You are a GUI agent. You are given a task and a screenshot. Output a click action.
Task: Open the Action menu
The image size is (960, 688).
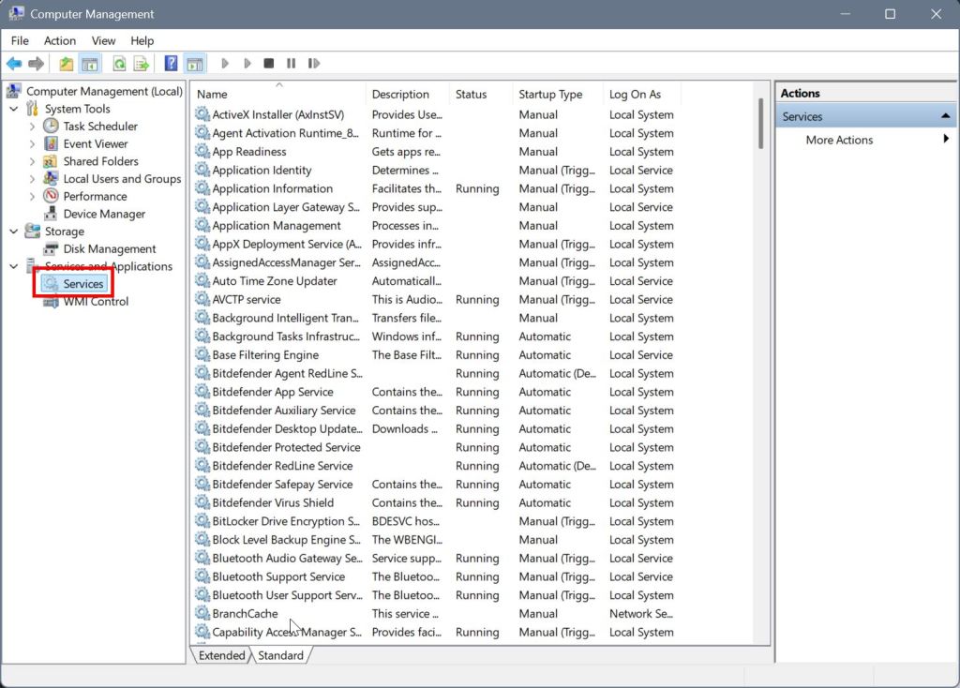tap(60, 40)
